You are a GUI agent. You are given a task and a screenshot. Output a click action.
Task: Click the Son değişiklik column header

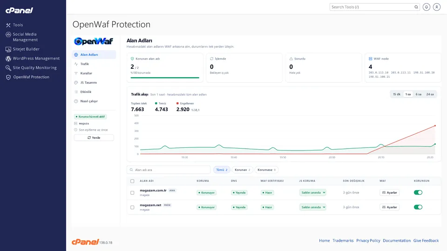(x=353, y=181)
